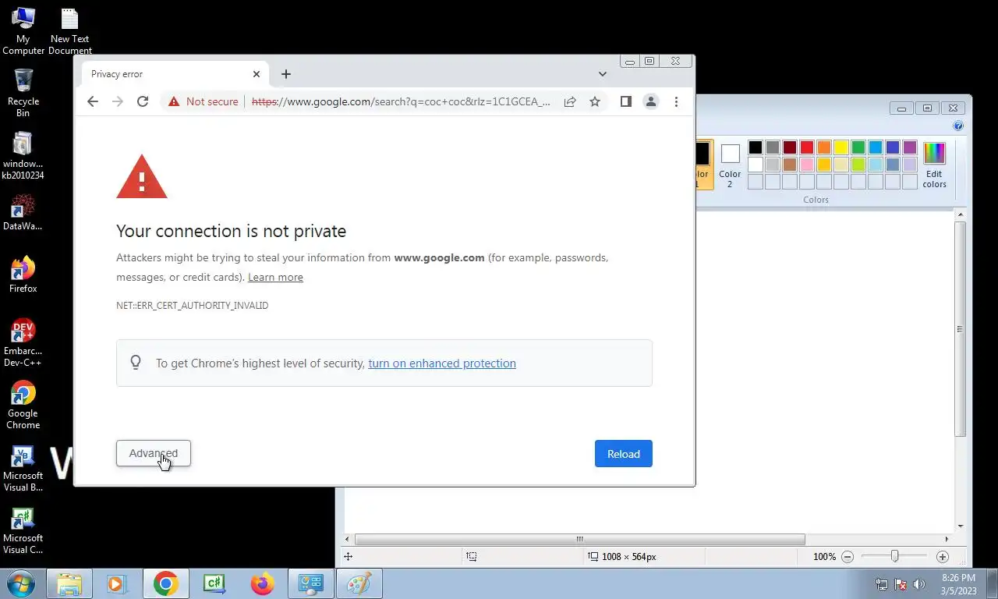Screen dimensions: 998x599
Task: Open the Learn more link
Action: (x=275, y=277)
